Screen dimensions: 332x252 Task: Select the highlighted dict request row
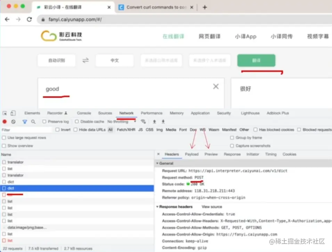(77, 188)
